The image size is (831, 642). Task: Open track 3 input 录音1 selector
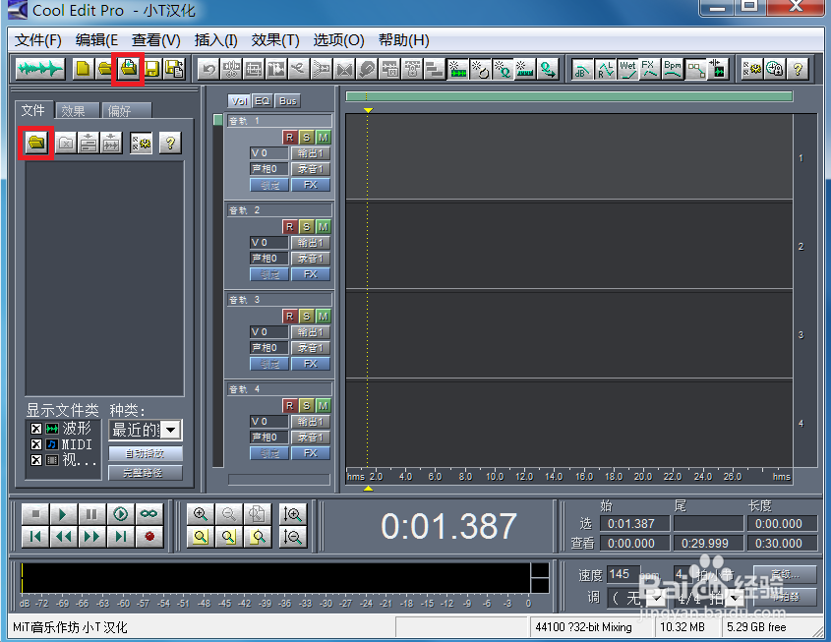coord(311,349)
